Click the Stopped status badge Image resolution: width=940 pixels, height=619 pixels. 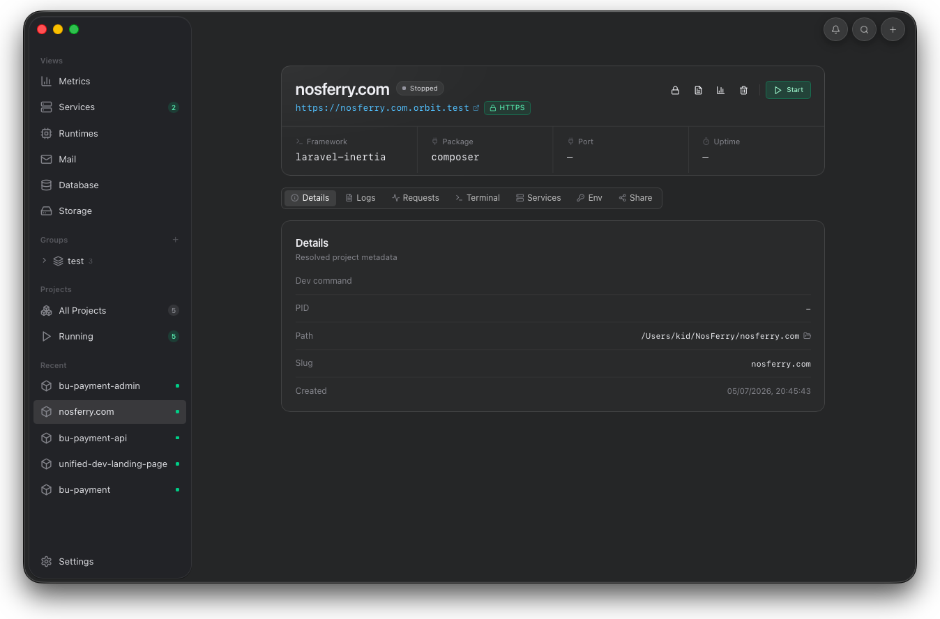click(420, 89)
